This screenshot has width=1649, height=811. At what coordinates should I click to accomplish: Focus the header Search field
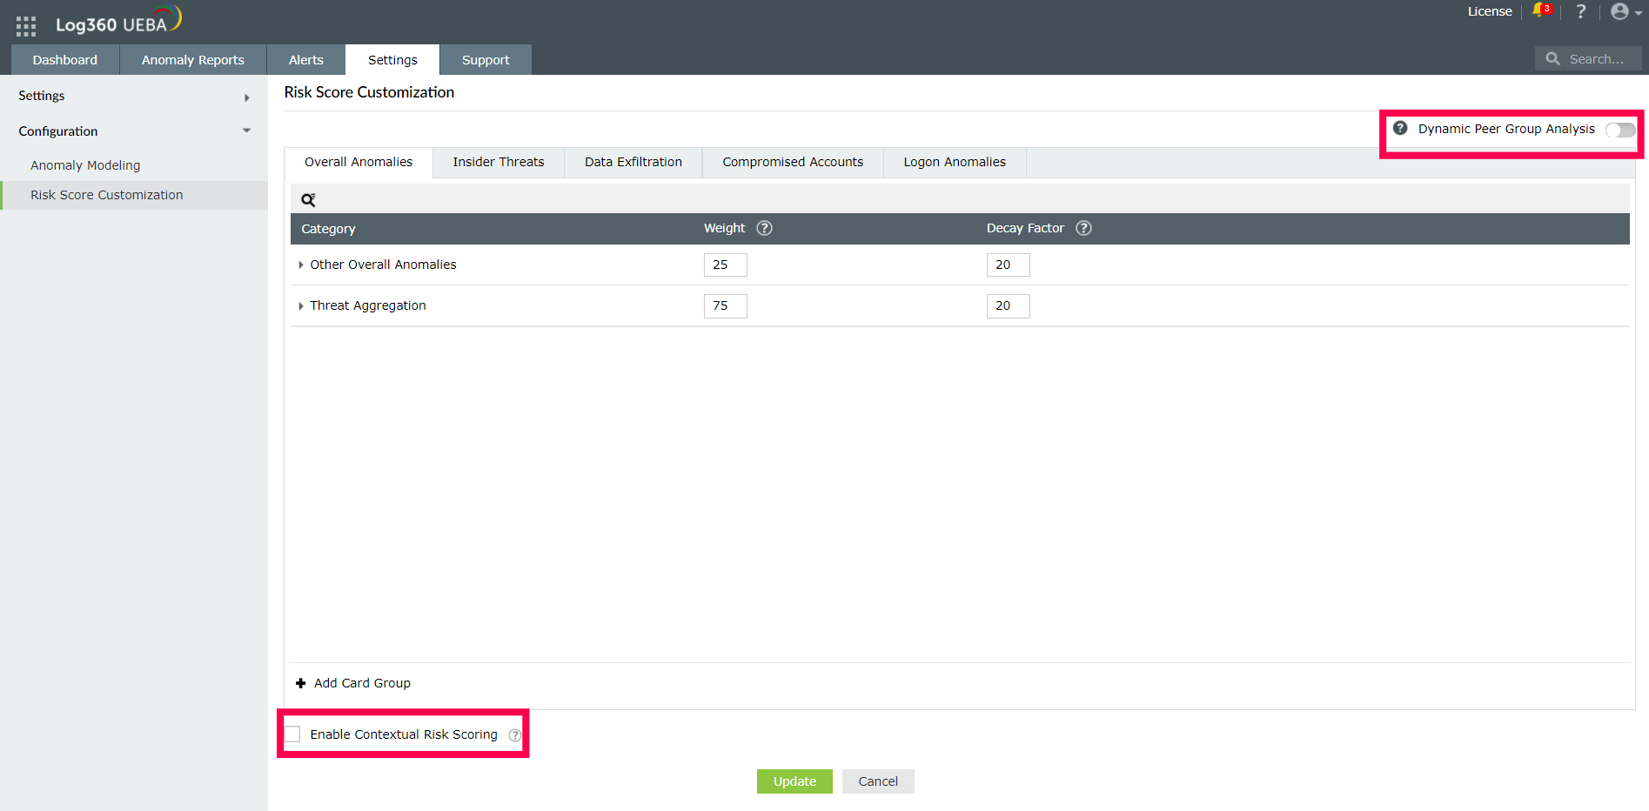click(1588, 59)
